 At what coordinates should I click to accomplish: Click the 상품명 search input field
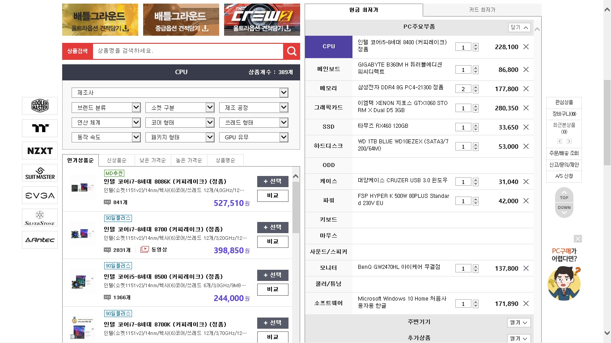click(x=188, y=51)
